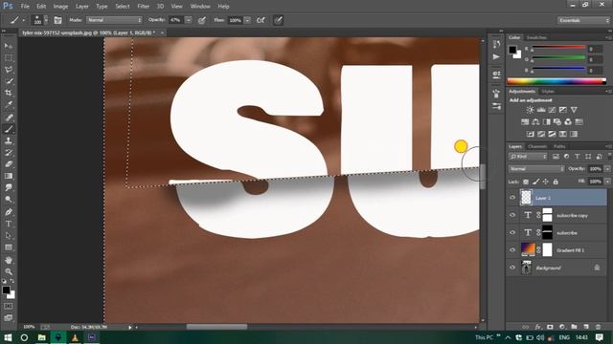Add a Levels adjustment
613x344 pixels.
[x=541, y=110]
